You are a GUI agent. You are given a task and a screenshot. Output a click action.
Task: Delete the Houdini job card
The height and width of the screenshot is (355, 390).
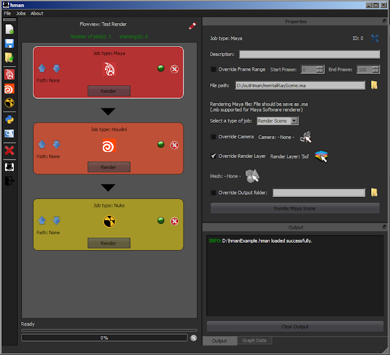(174, 145)
